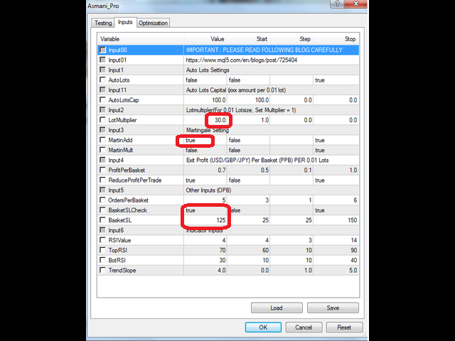Click the 'Auto Lots Settings' text
This screenshot has width=455, height=341.
tap(208, 70)
